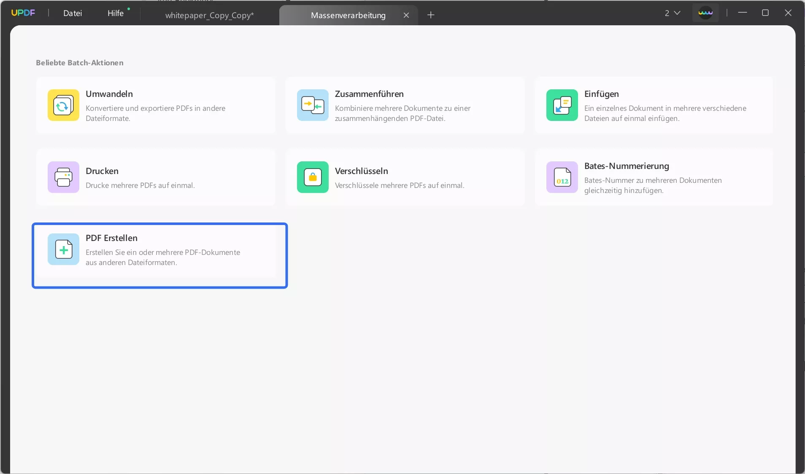Image resolution: width=805 pixels, height=474 pixels.
Task: Open the Hilfe menu
Action: [x=116, y=13]
